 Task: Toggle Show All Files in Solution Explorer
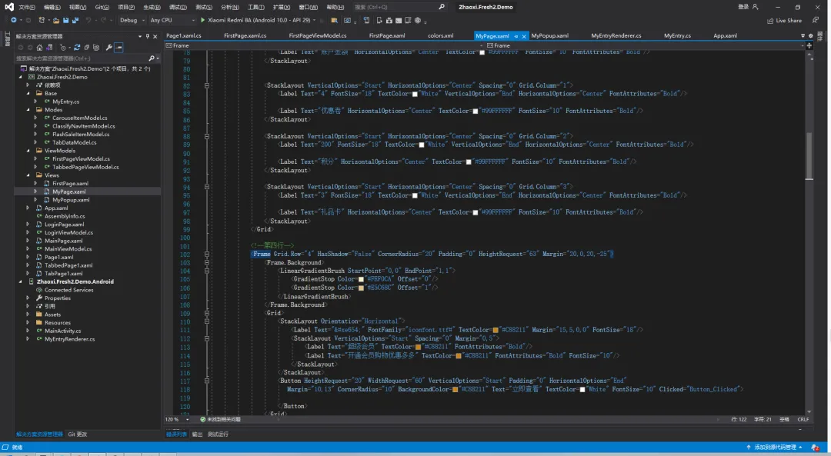tap(96, 47)
